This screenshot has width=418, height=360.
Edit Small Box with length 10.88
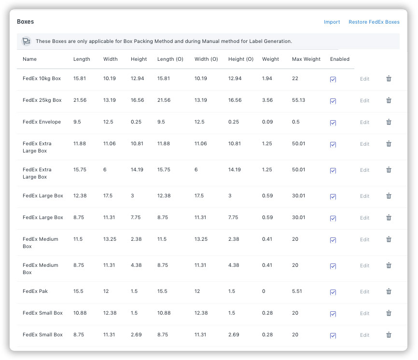(364, 314)
